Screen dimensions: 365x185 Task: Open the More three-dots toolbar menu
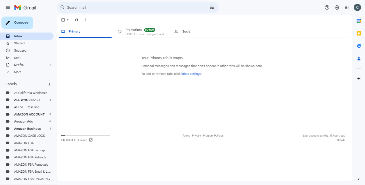[x=86, y=20]
